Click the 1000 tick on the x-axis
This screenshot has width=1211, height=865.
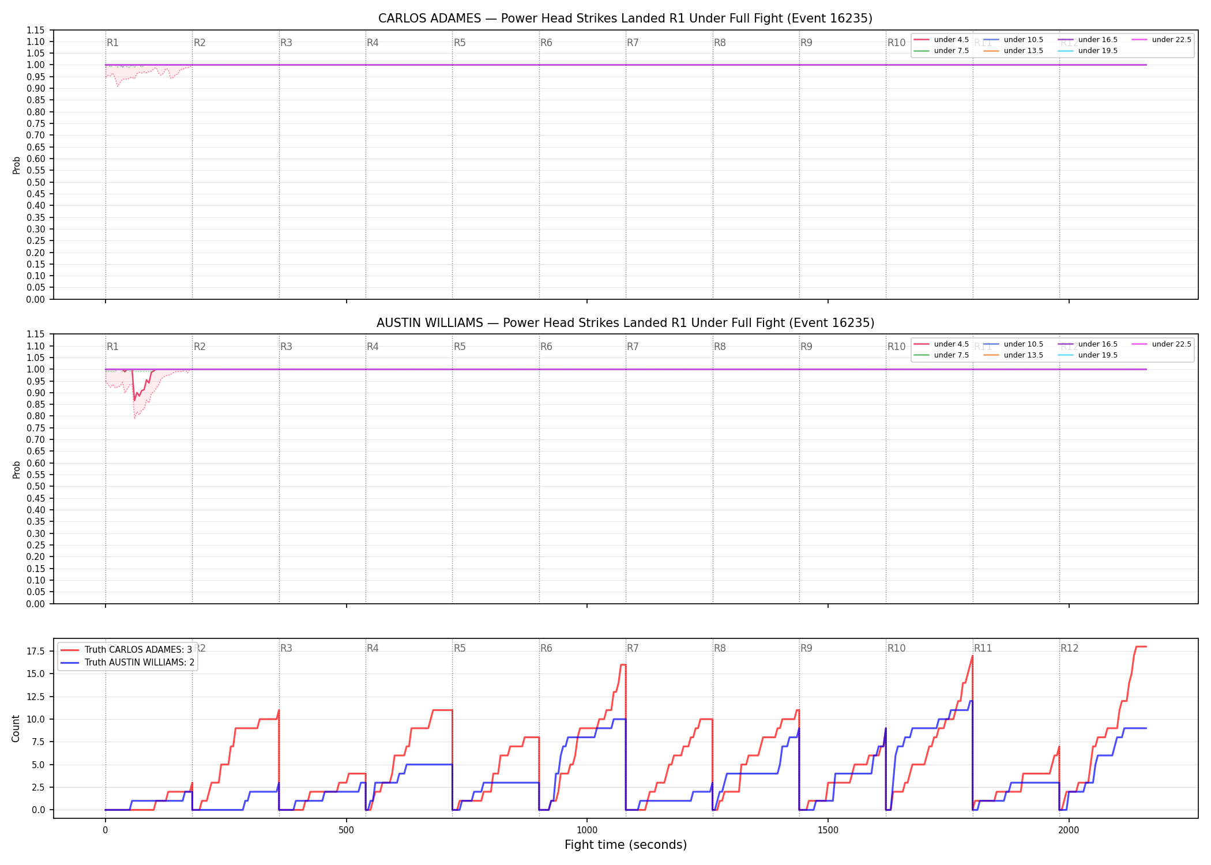point(587,830)
